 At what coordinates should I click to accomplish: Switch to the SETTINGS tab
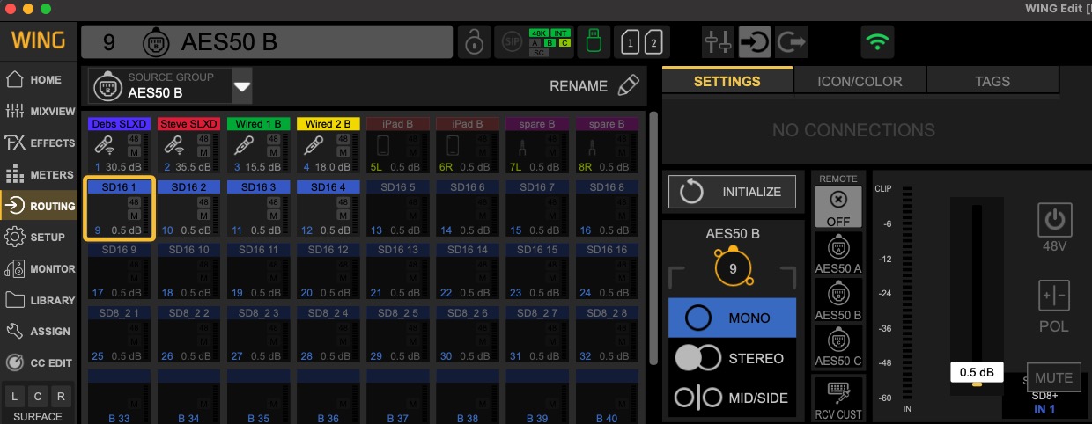click(x=727, y=81)
